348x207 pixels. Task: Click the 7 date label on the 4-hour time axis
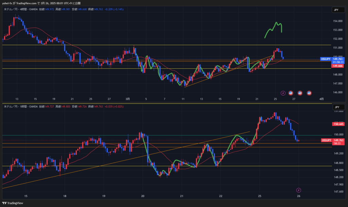point(164,99)
